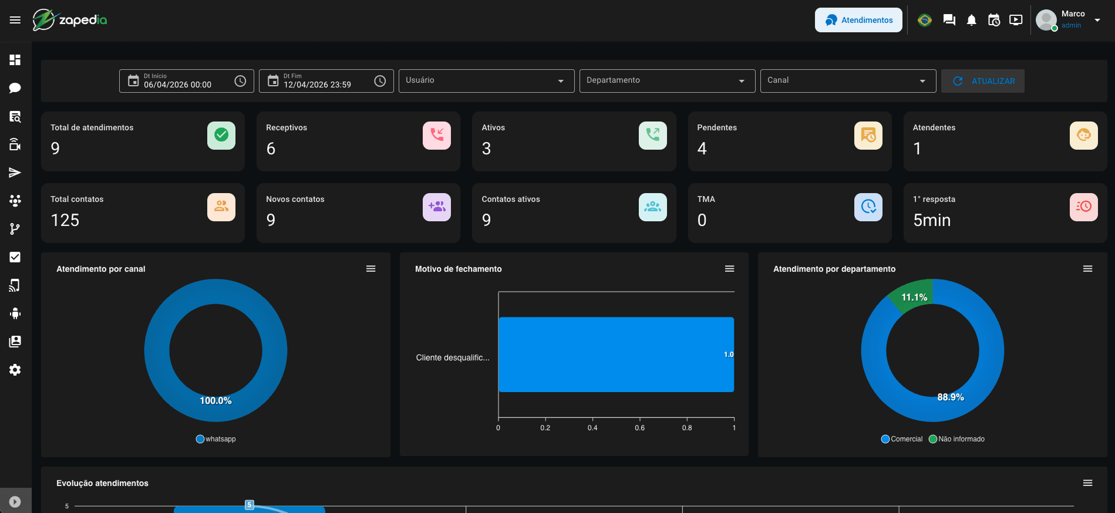Click the Novos contatos add-people icon

coord(437,207)
